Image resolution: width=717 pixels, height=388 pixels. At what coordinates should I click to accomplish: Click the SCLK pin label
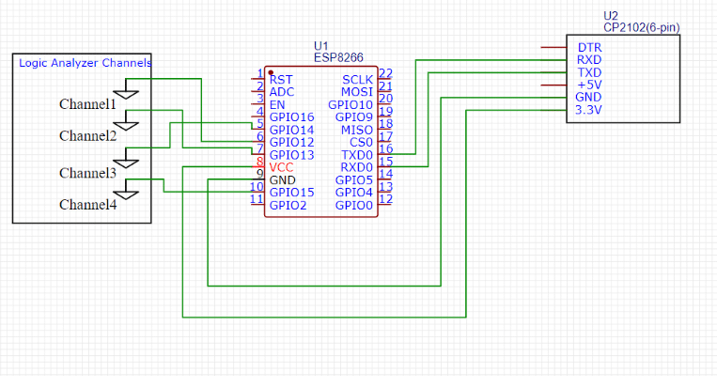pyautogui.click(x=357, y=80)
